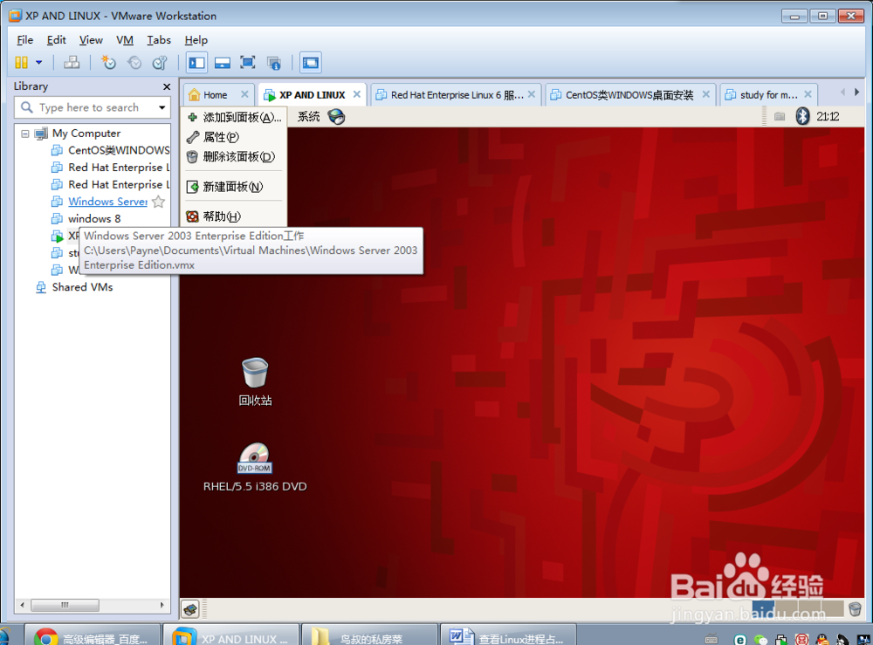
Task: Click the library horizontal scrollbar thumb
Action: click(x=65, y=604)
